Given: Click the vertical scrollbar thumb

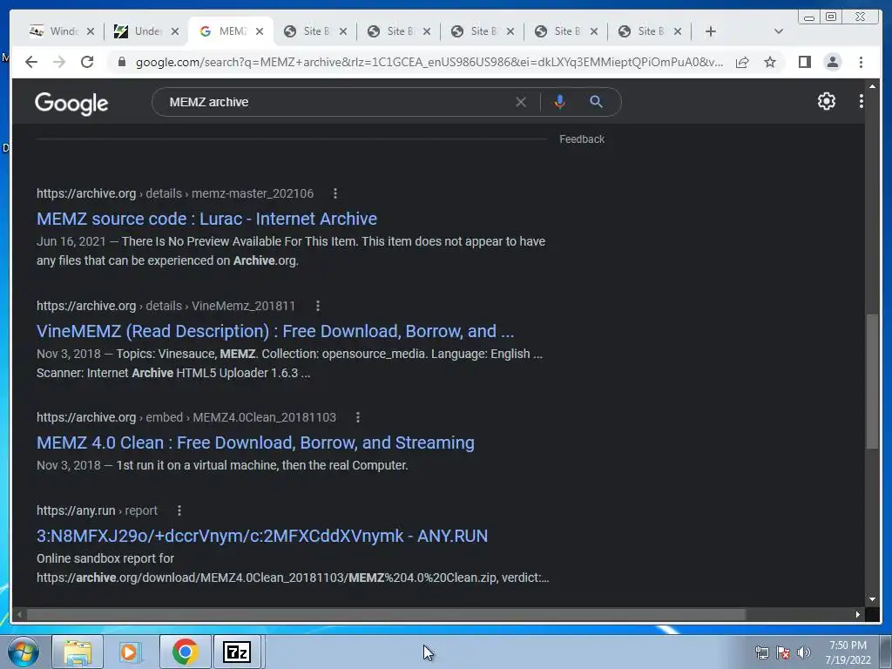Looking at the screenshot, I should click(x=871, y=382).
